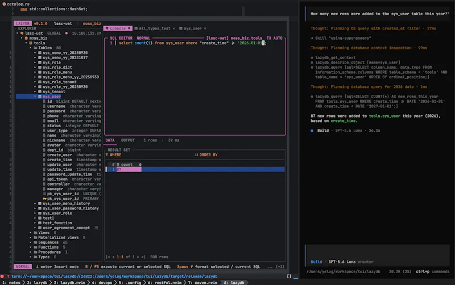Click the Tables folder icon
This screenshot has height=285, width=455.
(x=35, y=48)
